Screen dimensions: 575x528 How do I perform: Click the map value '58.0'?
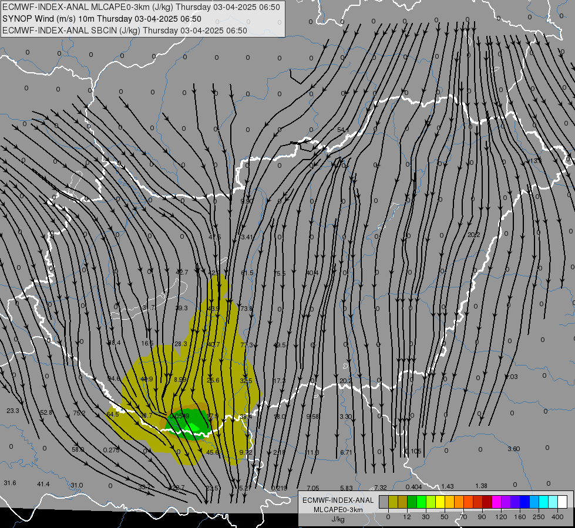78,449
